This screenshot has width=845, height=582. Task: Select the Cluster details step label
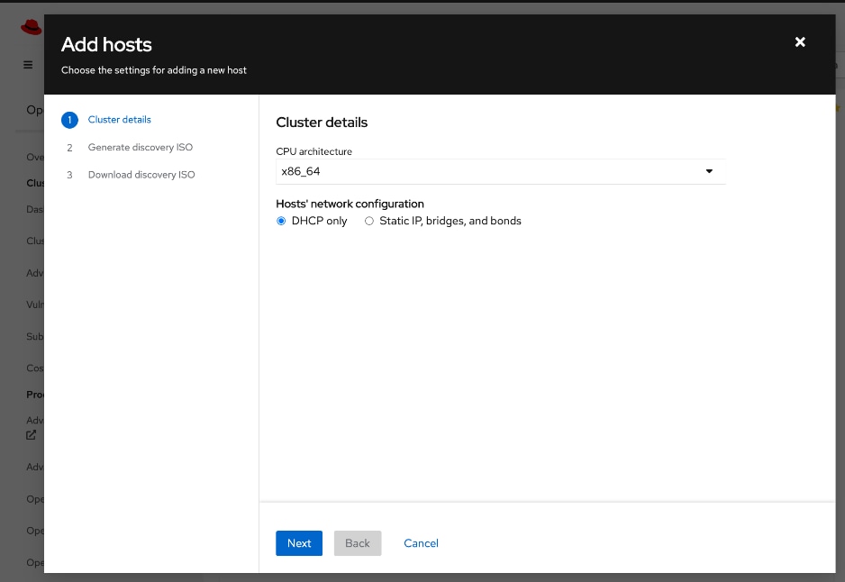tap(118, 119)
